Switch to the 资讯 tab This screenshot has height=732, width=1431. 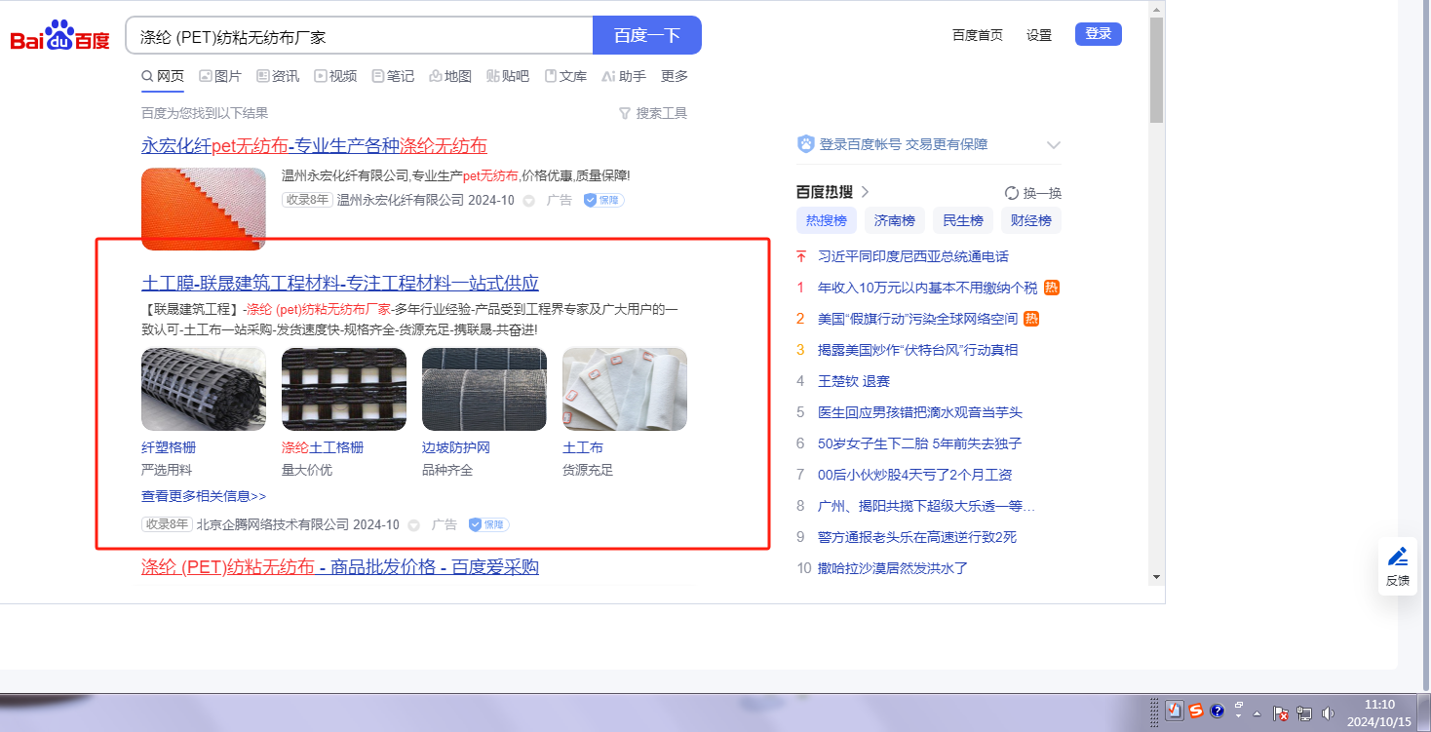click(x=278, y=76)
